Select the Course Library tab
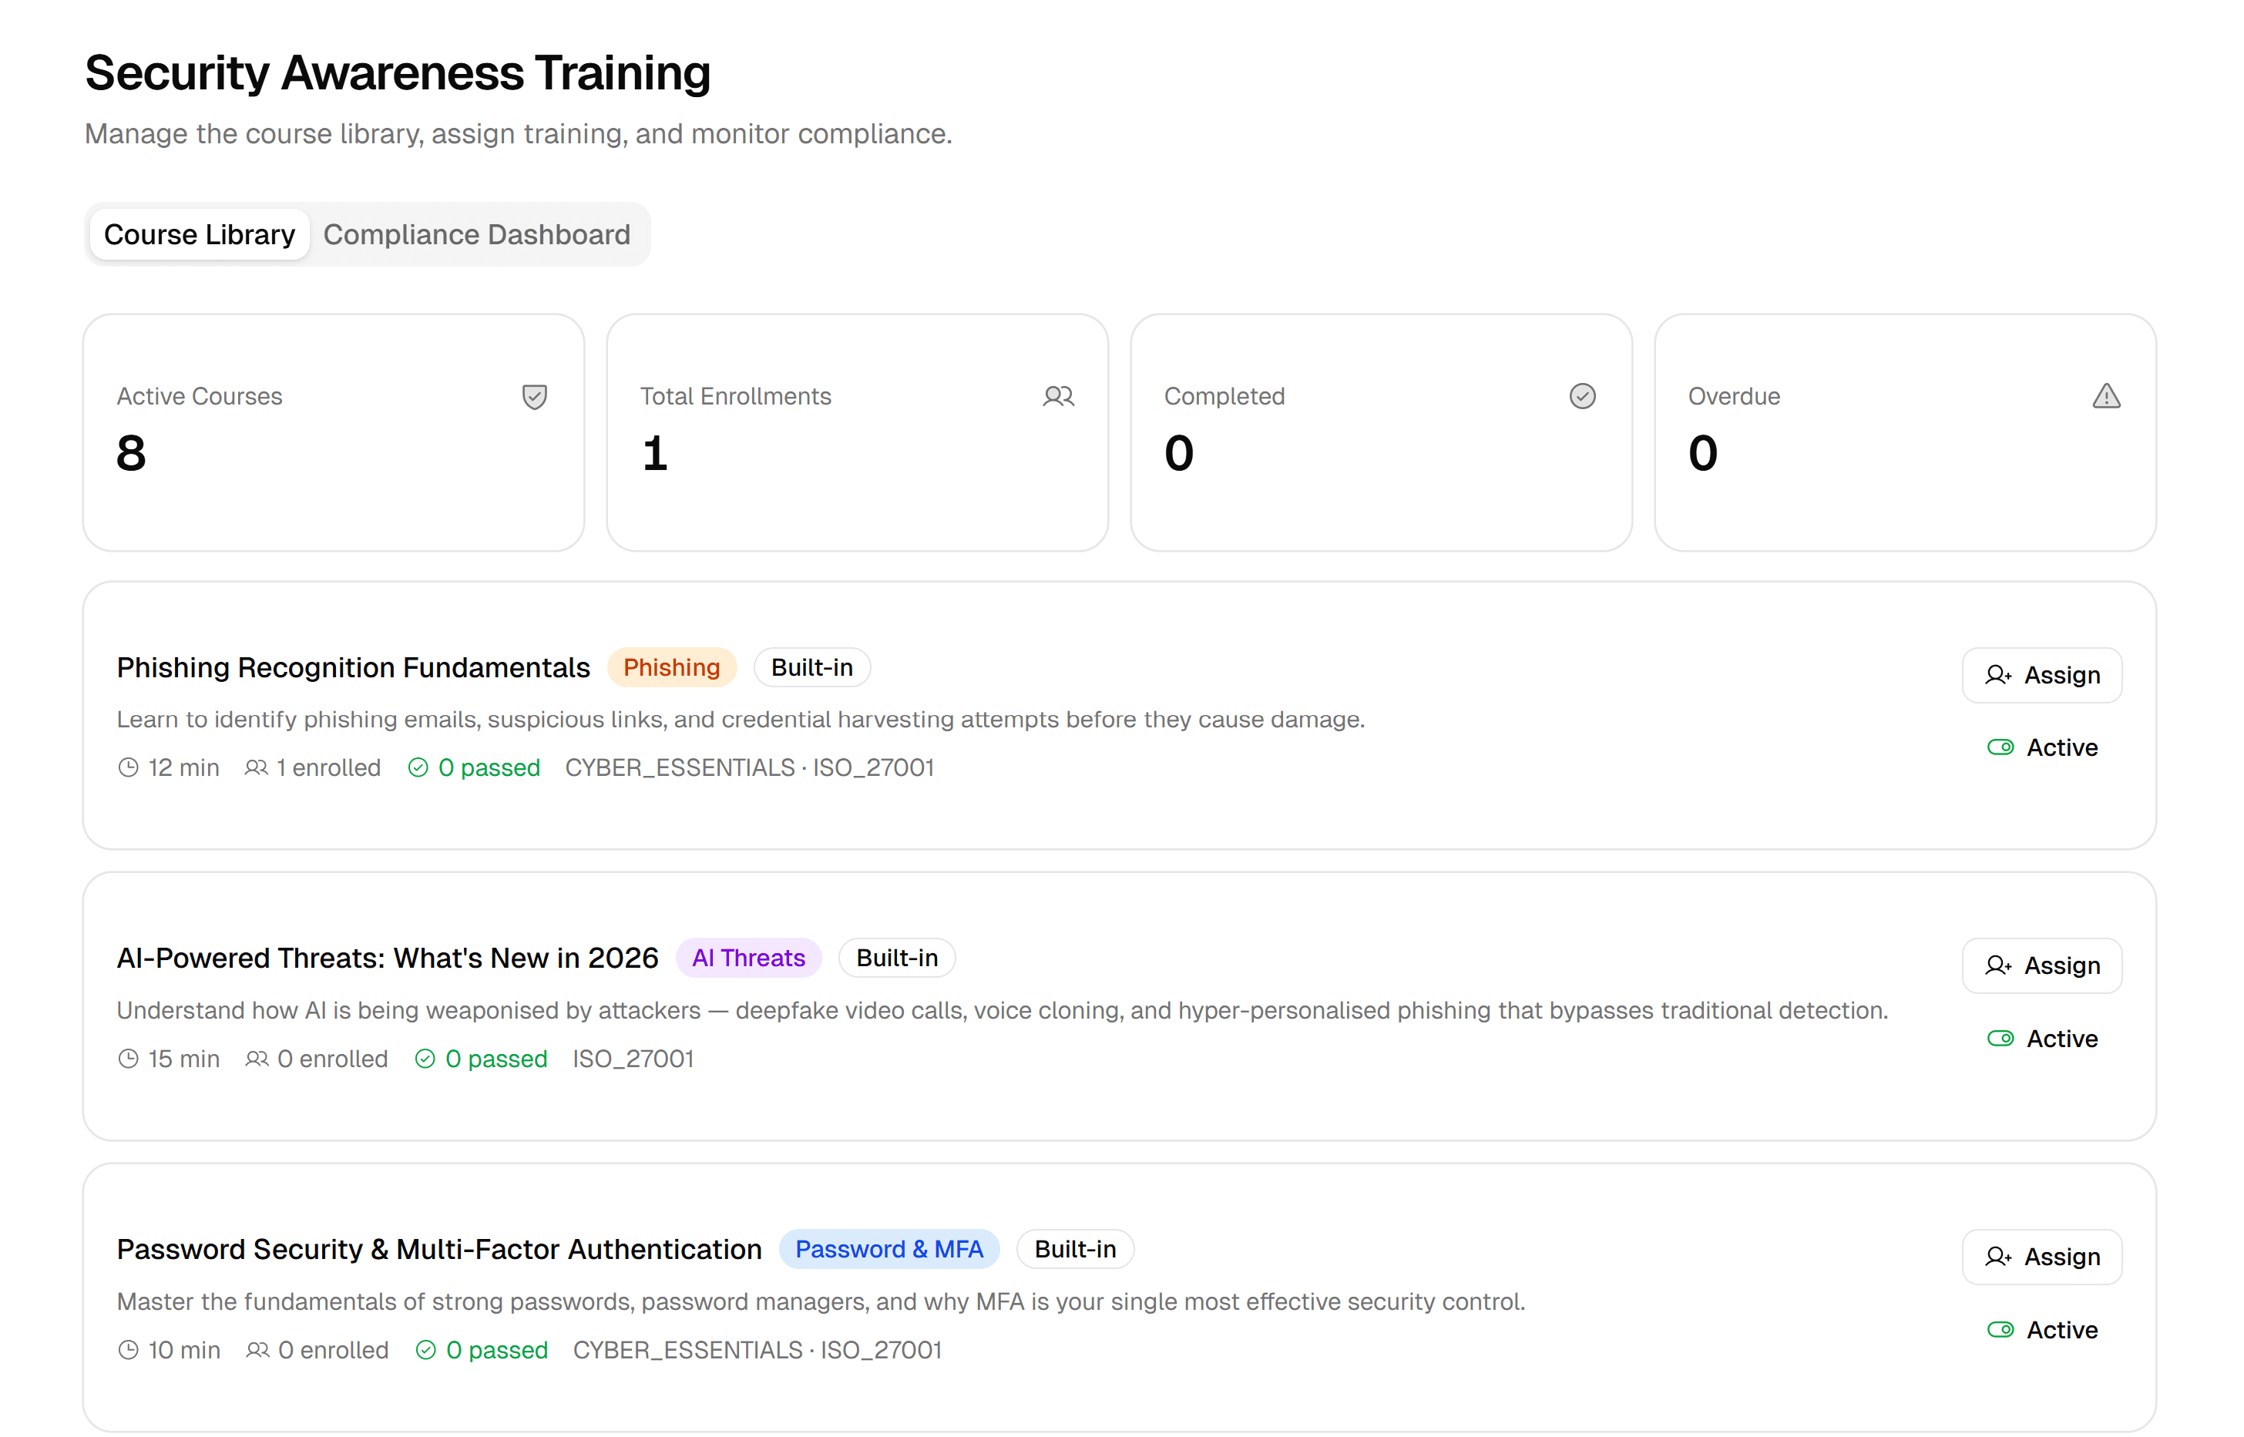This screenshot has width=2244, height=1437. point(199,234)
